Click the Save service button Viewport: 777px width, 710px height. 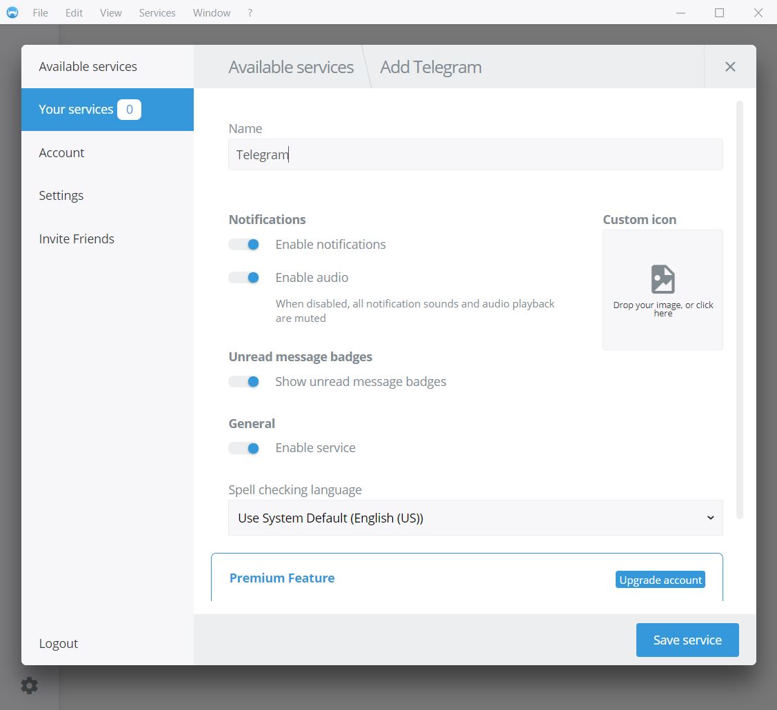click(687, 640)
